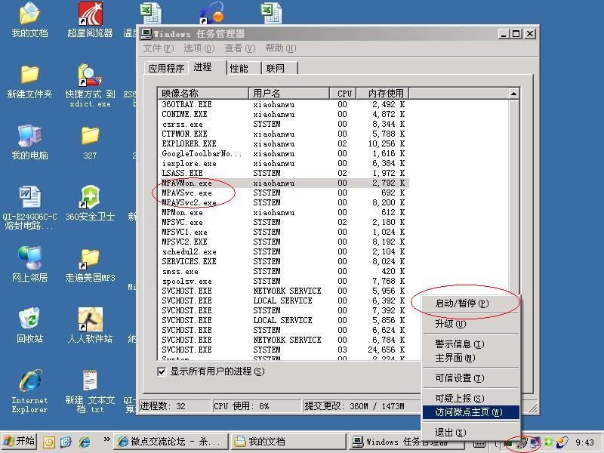The height and width of the screenshot is (453, 604).
Task: Select the CTFMON.EXE process
Action: pyautogui.click(x=283, y=134)
